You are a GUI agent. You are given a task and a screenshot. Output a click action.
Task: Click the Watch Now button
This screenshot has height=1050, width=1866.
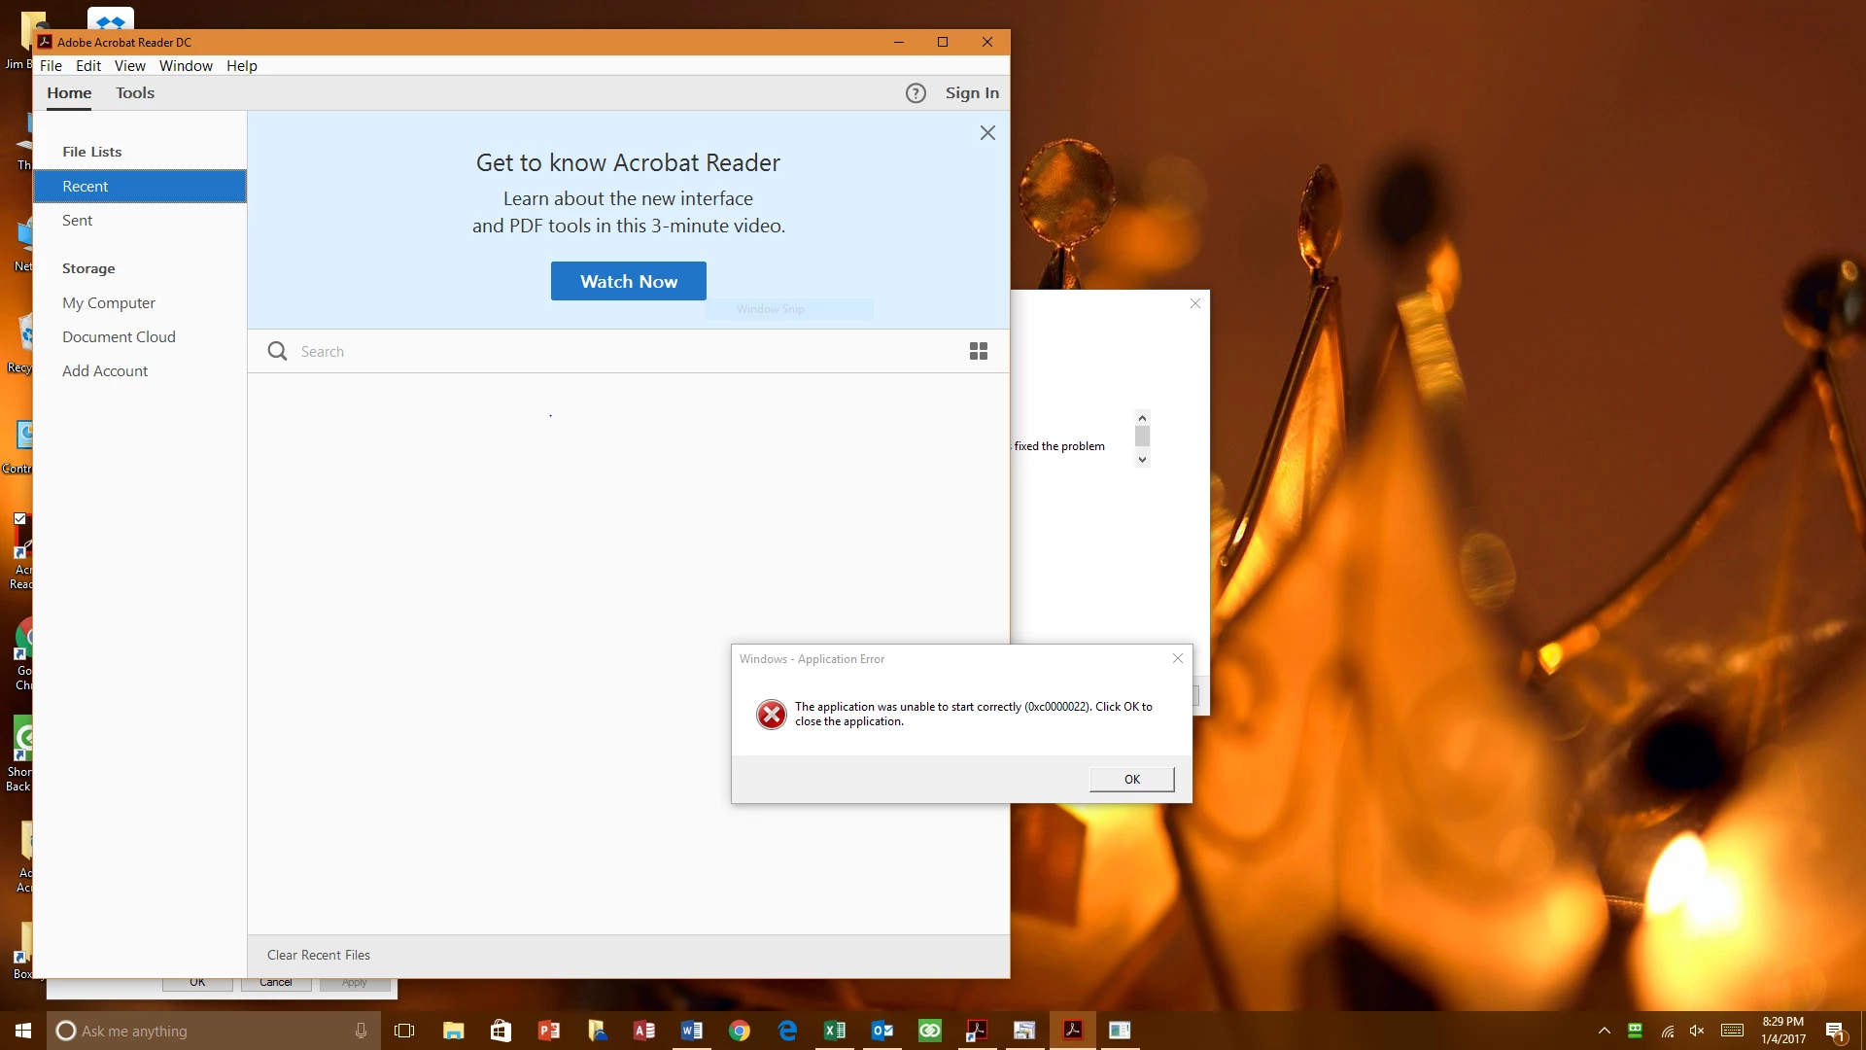629,281
